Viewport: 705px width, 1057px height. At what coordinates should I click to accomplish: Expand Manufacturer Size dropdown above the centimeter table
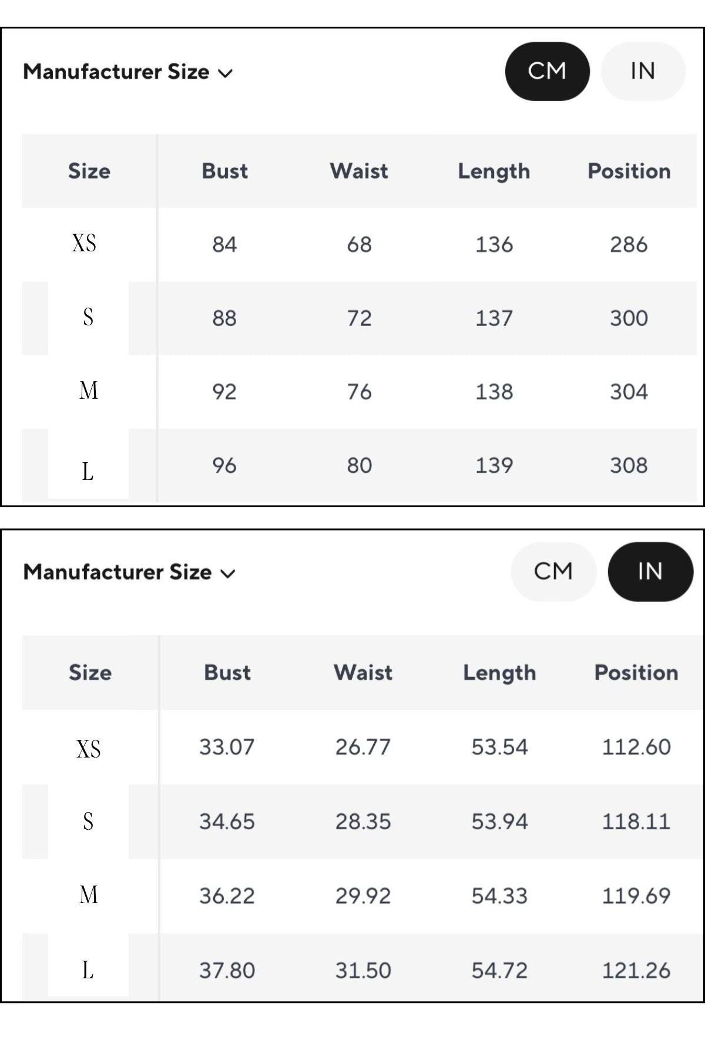[128, 72]
